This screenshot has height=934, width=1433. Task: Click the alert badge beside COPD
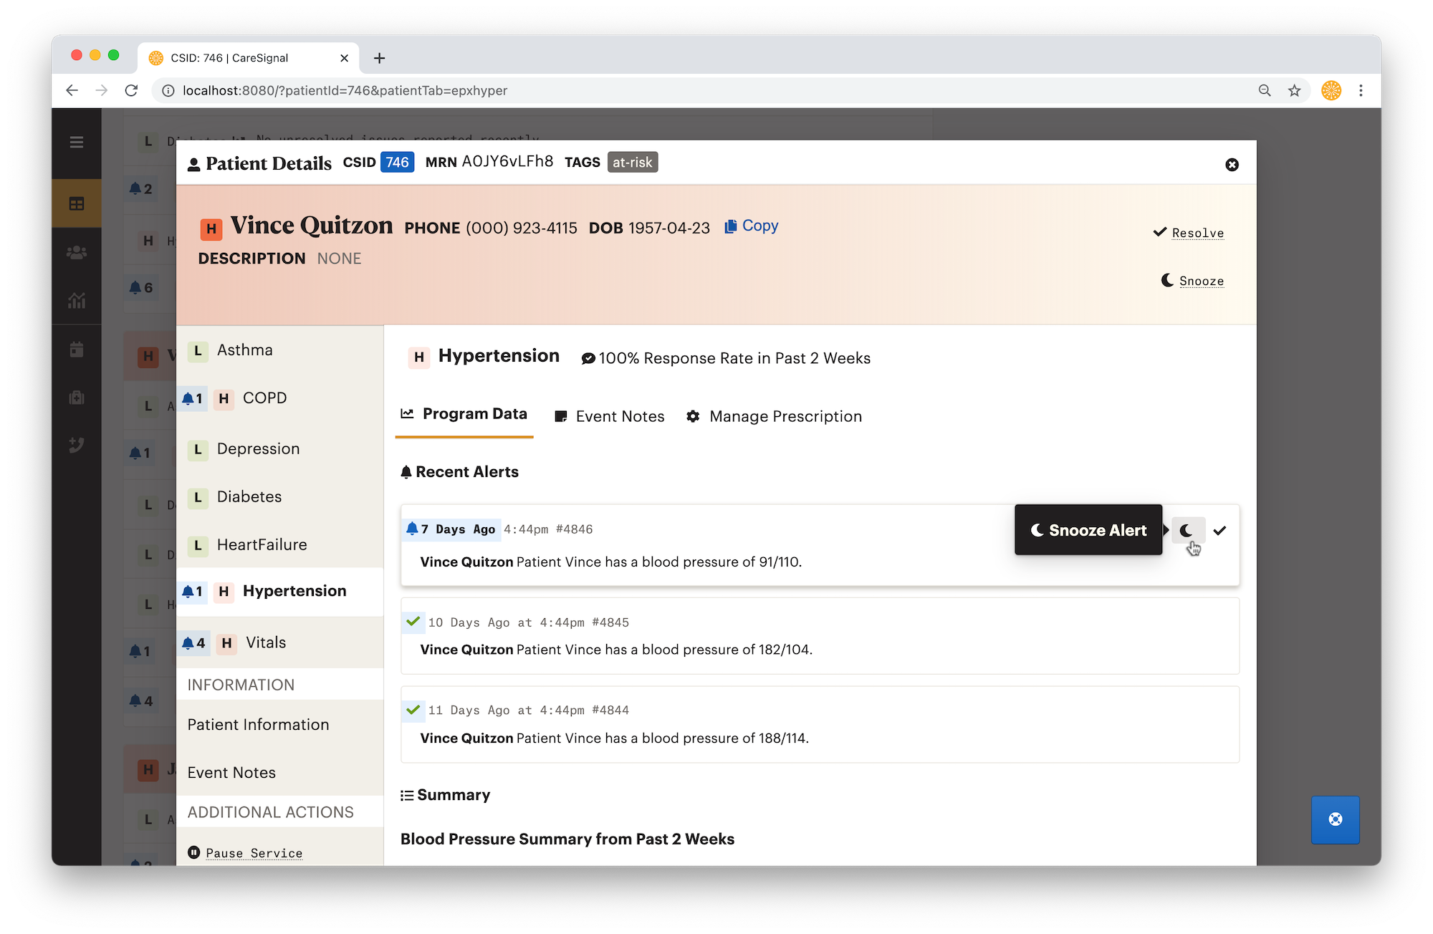pos(192,398)
